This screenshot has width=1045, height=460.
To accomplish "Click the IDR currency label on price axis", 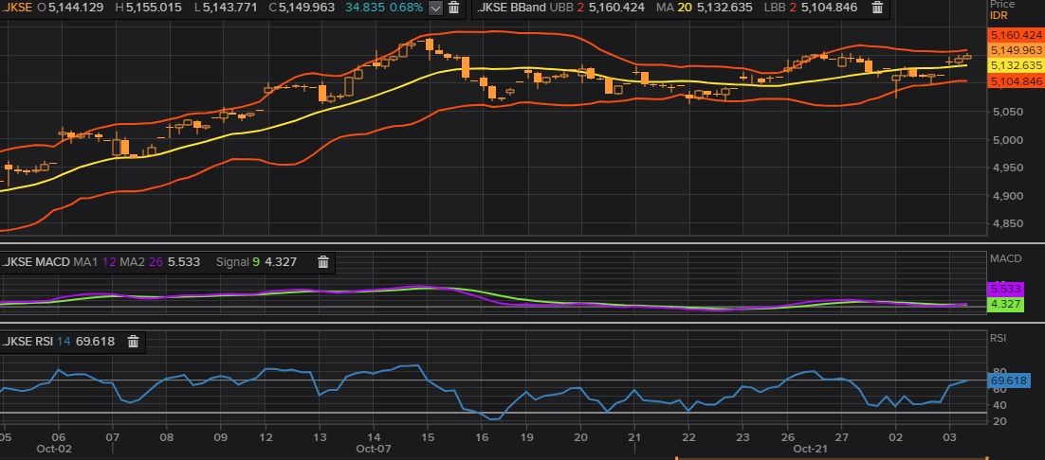I will (999, 14).
